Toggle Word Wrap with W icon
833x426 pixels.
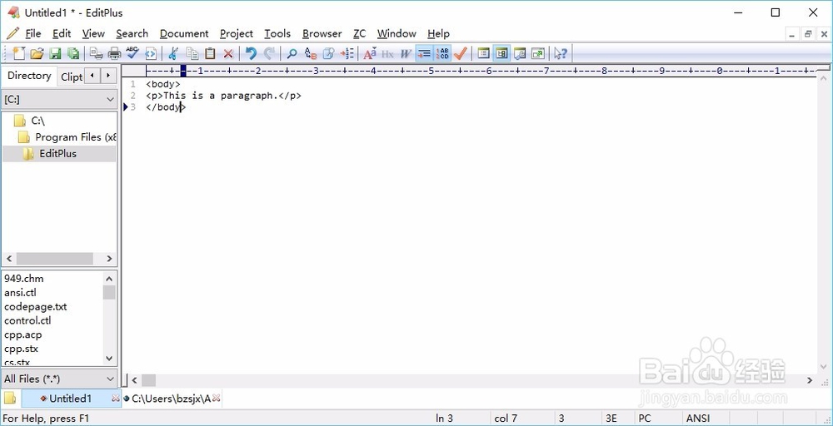(x=406, y=53)
